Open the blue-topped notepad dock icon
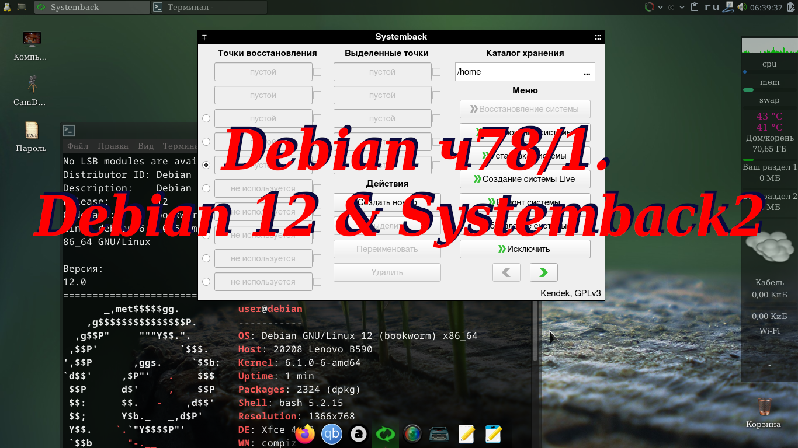 493,434
